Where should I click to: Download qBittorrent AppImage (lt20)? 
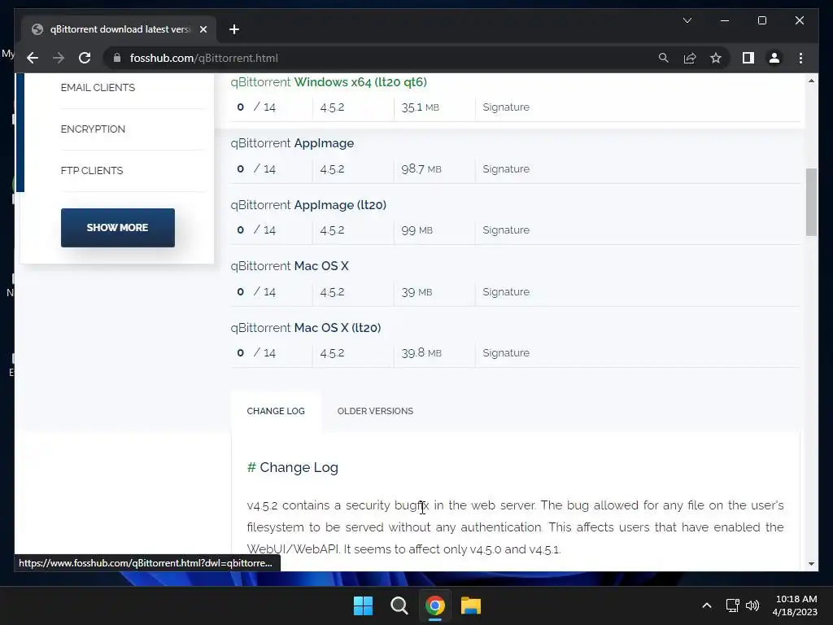tap(308, 204)
